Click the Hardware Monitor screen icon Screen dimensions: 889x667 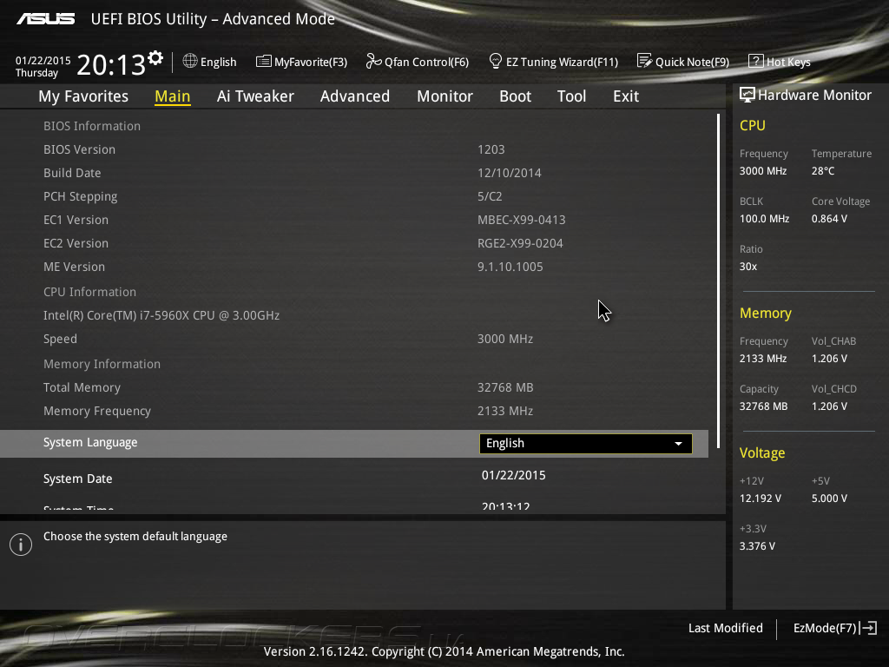747,95
